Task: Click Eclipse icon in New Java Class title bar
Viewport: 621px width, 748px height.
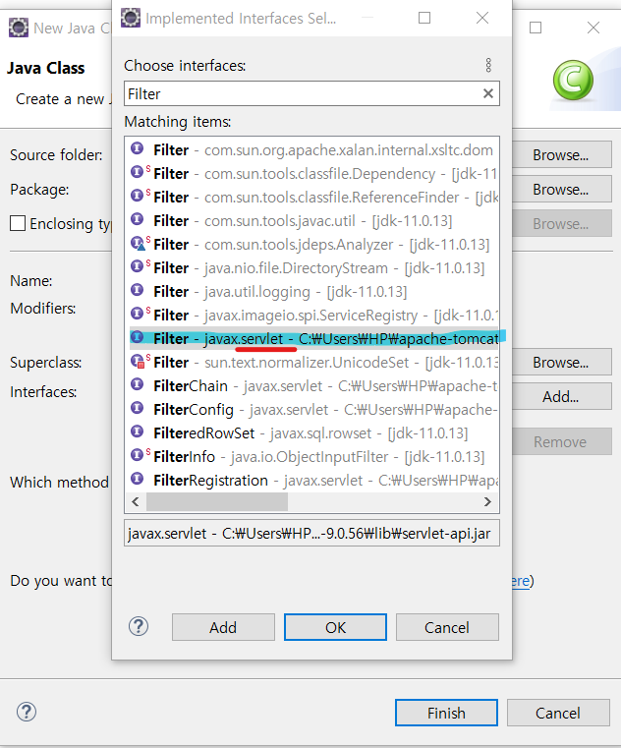Action: click(x=19, y=28)
